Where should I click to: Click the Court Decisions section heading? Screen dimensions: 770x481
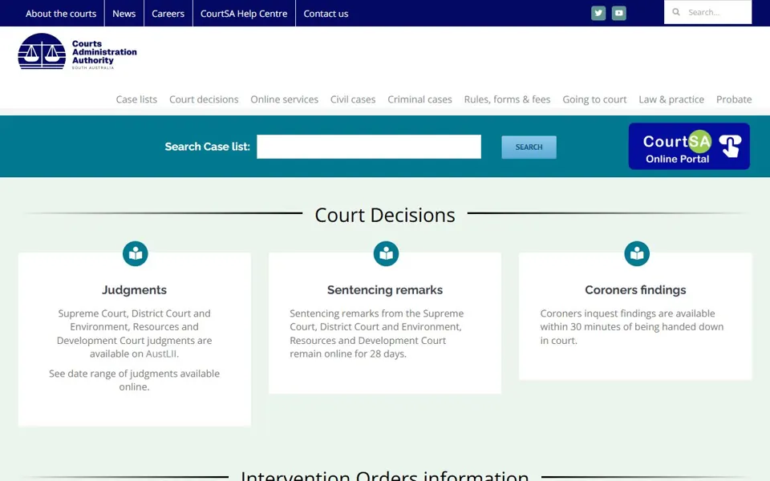pos(384,215)
